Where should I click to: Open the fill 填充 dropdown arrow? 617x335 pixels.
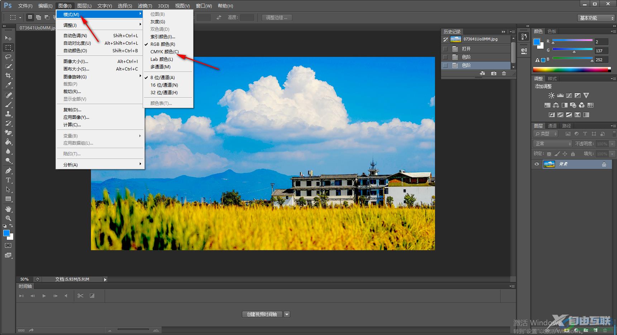pyautogui.click(x=612, y=154)
